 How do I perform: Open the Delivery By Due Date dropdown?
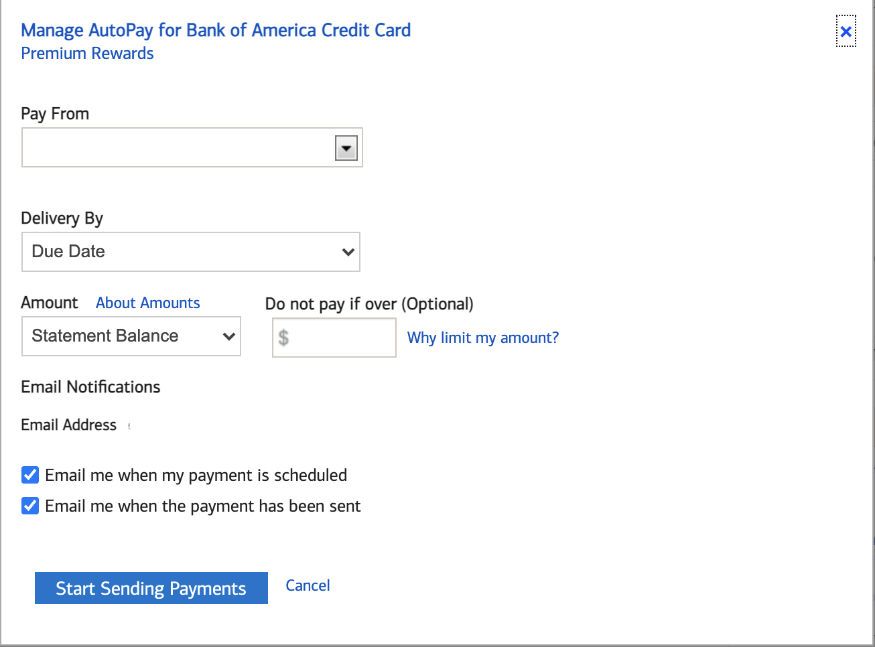pos(191,252)
